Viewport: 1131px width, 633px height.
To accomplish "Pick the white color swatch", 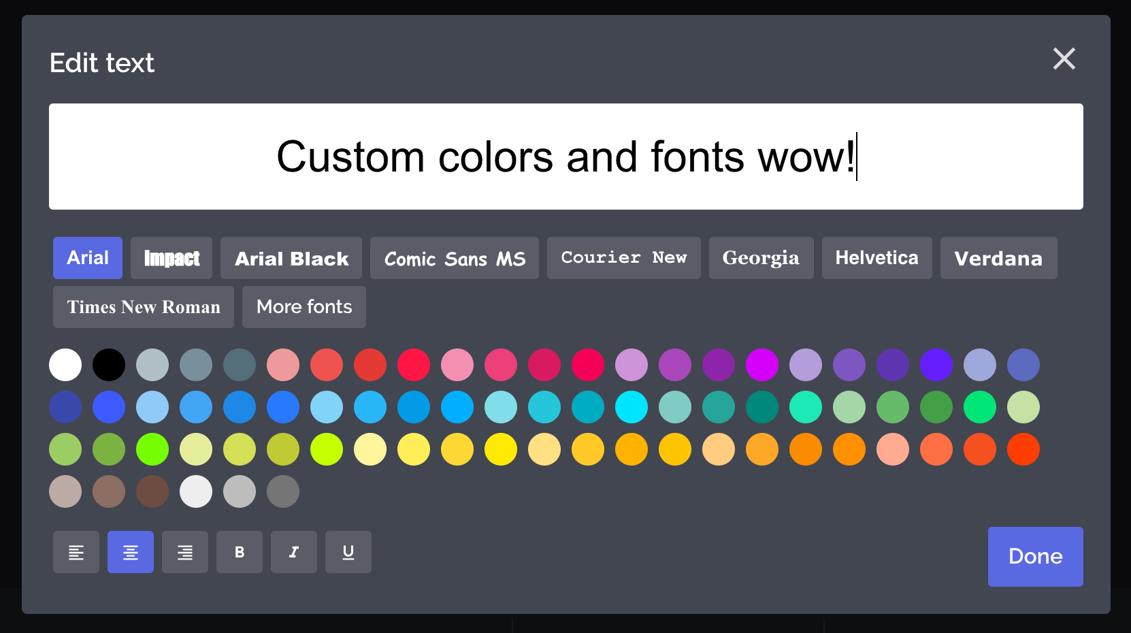I will pos(65,365).
